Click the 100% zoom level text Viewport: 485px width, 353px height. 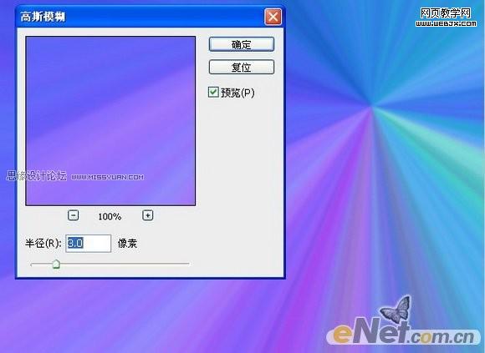pyautogui.click(x=110, y=217)
